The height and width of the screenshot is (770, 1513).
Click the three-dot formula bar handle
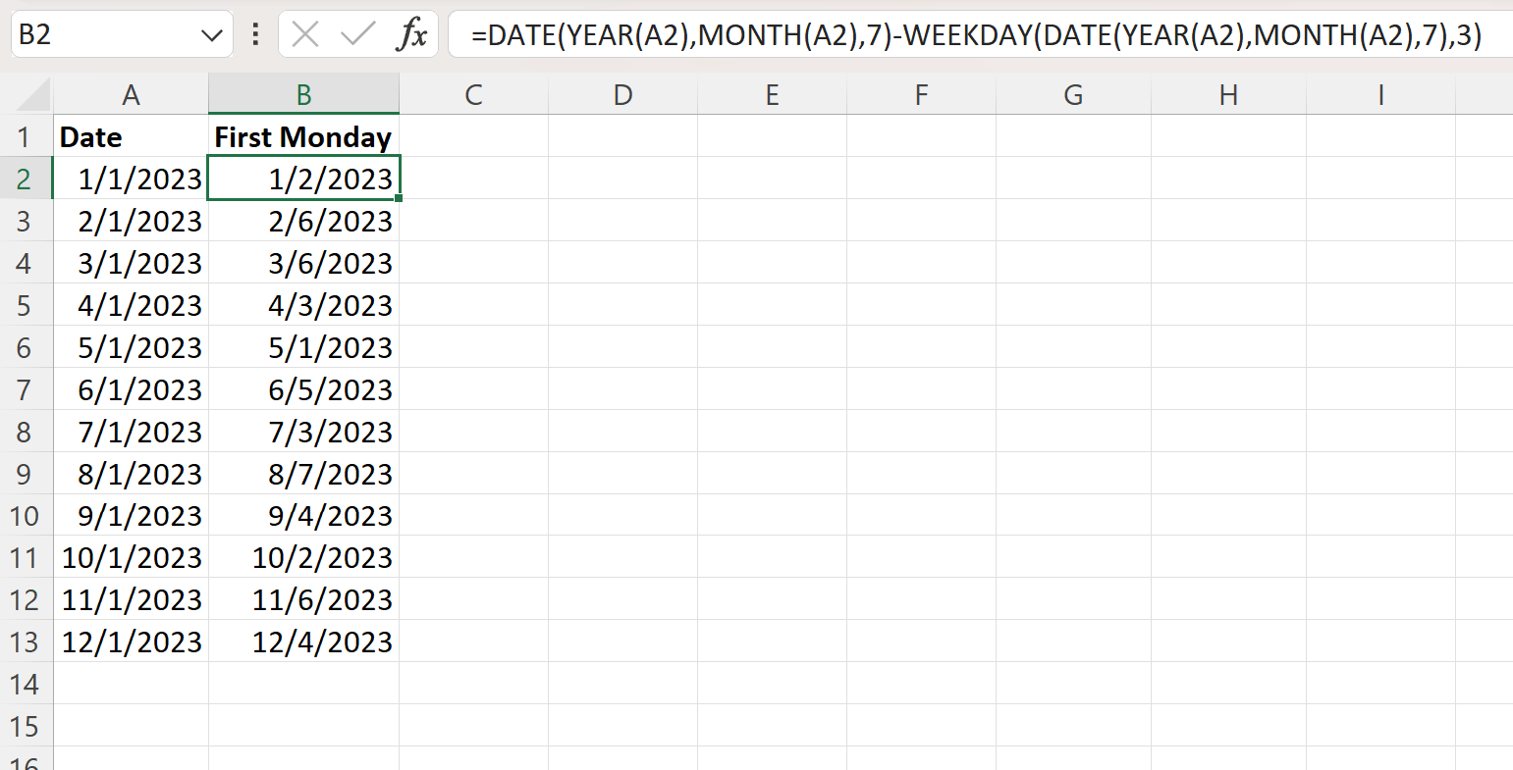tap(256, 35)
